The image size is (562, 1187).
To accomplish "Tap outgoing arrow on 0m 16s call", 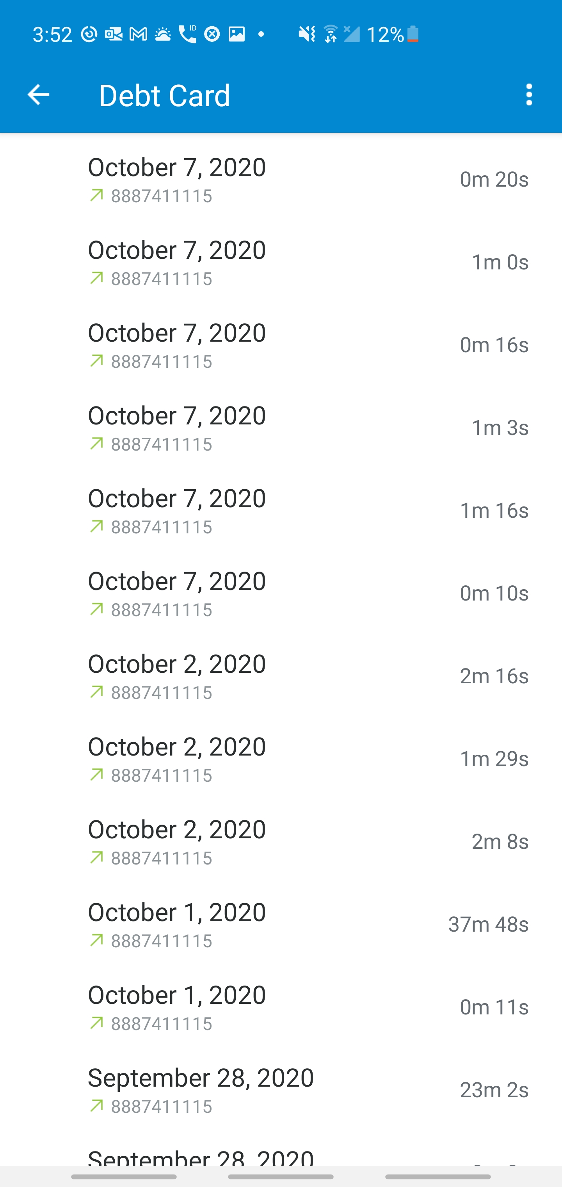I will 97,361.
